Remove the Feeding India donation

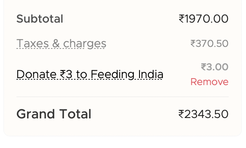pyautogui.click(x=209, y=82)
